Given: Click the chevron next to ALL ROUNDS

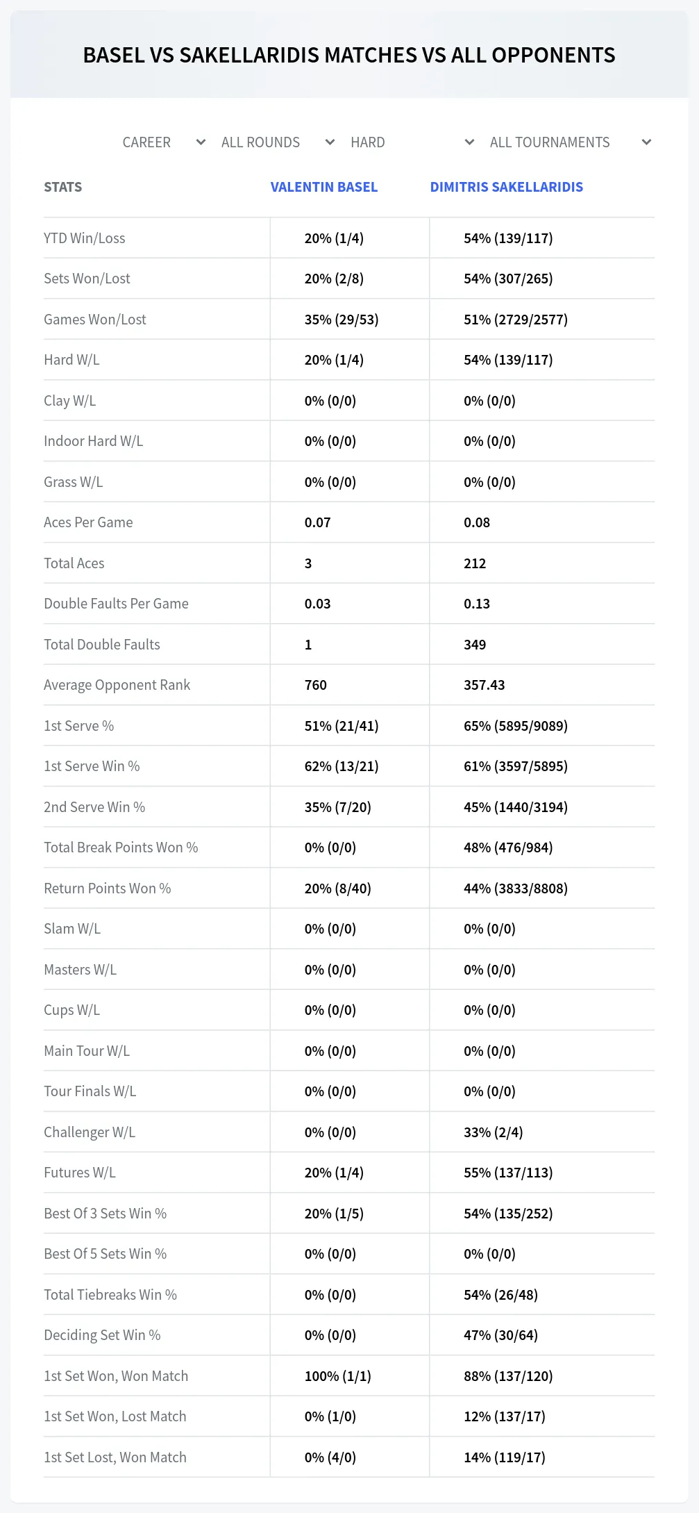Looking at the screenshot, I should [x=330, y=142].
